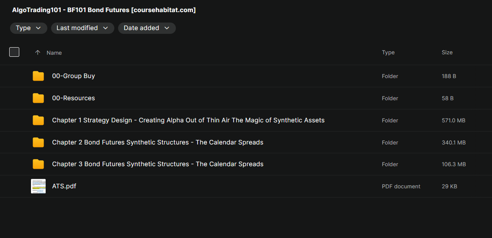
Task: Click the ATS.pdf thumbnail preview
Action: (38, 186)
